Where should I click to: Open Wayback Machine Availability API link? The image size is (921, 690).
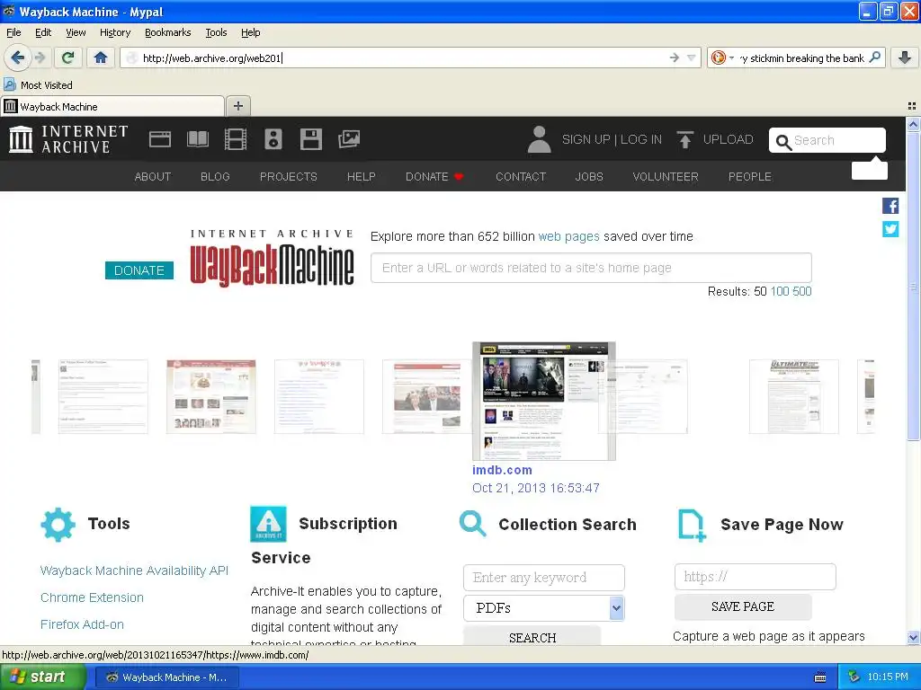coord(134,571)
